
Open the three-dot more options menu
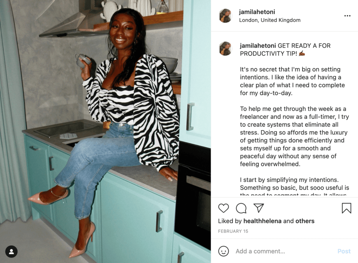pyautogui.click(x=347, y=16)
